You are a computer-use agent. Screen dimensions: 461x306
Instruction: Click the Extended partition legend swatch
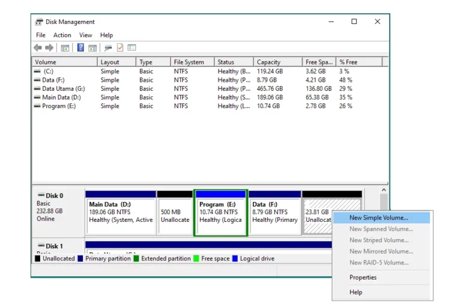136,259
